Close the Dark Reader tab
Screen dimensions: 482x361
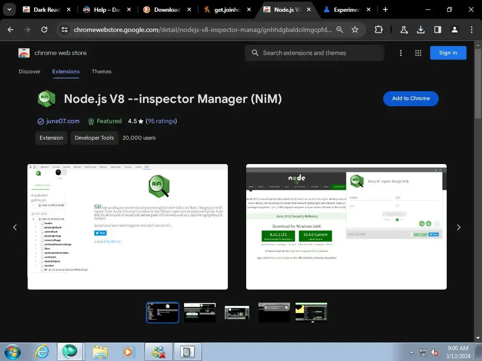pyautogui.click(x=69, y=9)
